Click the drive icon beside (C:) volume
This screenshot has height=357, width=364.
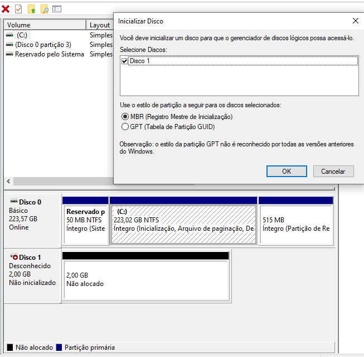point(9,35)
